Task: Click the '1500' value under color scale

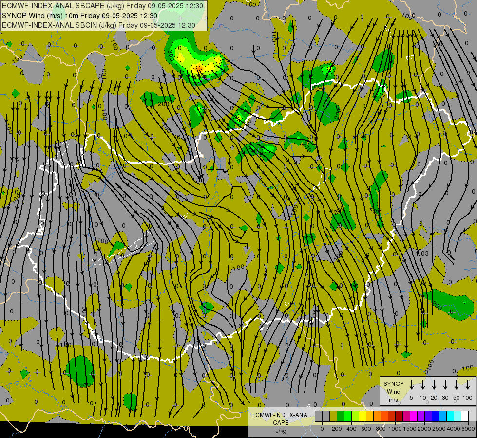Action: [410, 429]
